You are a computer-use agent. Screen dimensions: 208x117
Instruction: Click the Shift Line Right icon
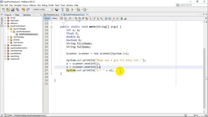coord(110,19)
